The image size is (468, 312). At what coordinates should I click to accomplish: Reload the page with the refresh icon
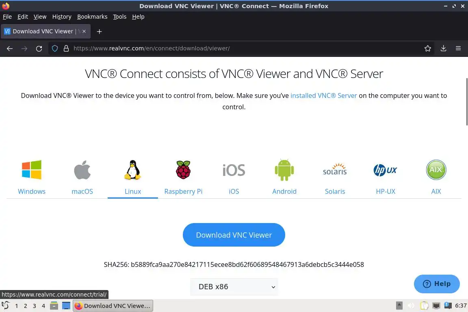point(39,48)
